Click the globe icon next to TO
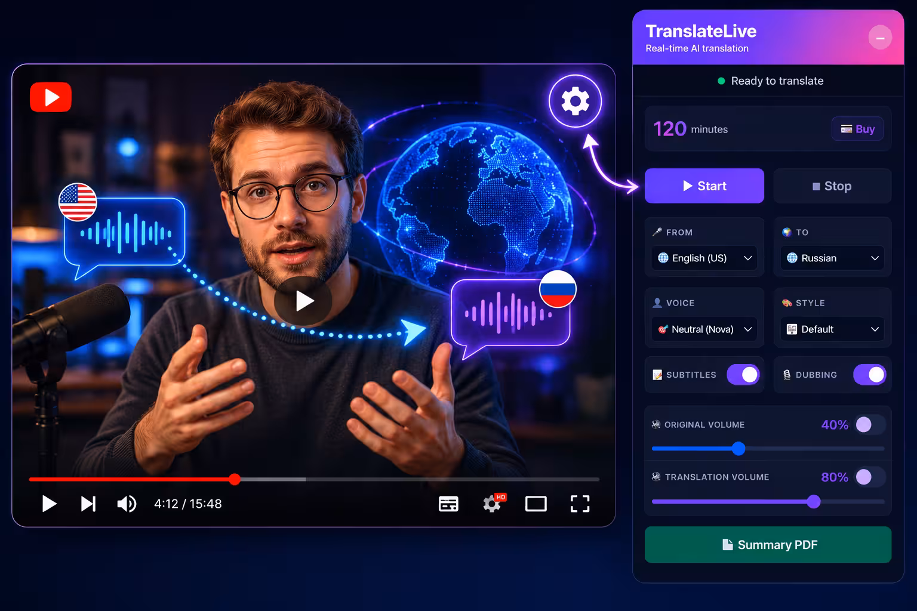 pyautogui.click(x=787, y=232)
